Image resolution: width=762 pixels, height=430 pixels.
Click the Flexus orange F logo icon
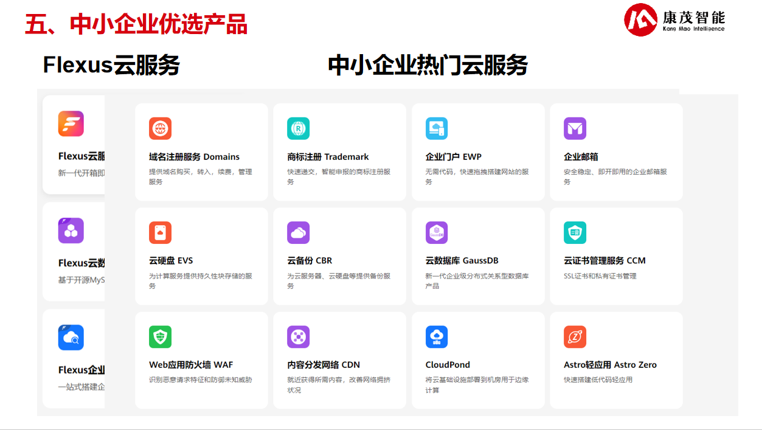pos(71,123)
